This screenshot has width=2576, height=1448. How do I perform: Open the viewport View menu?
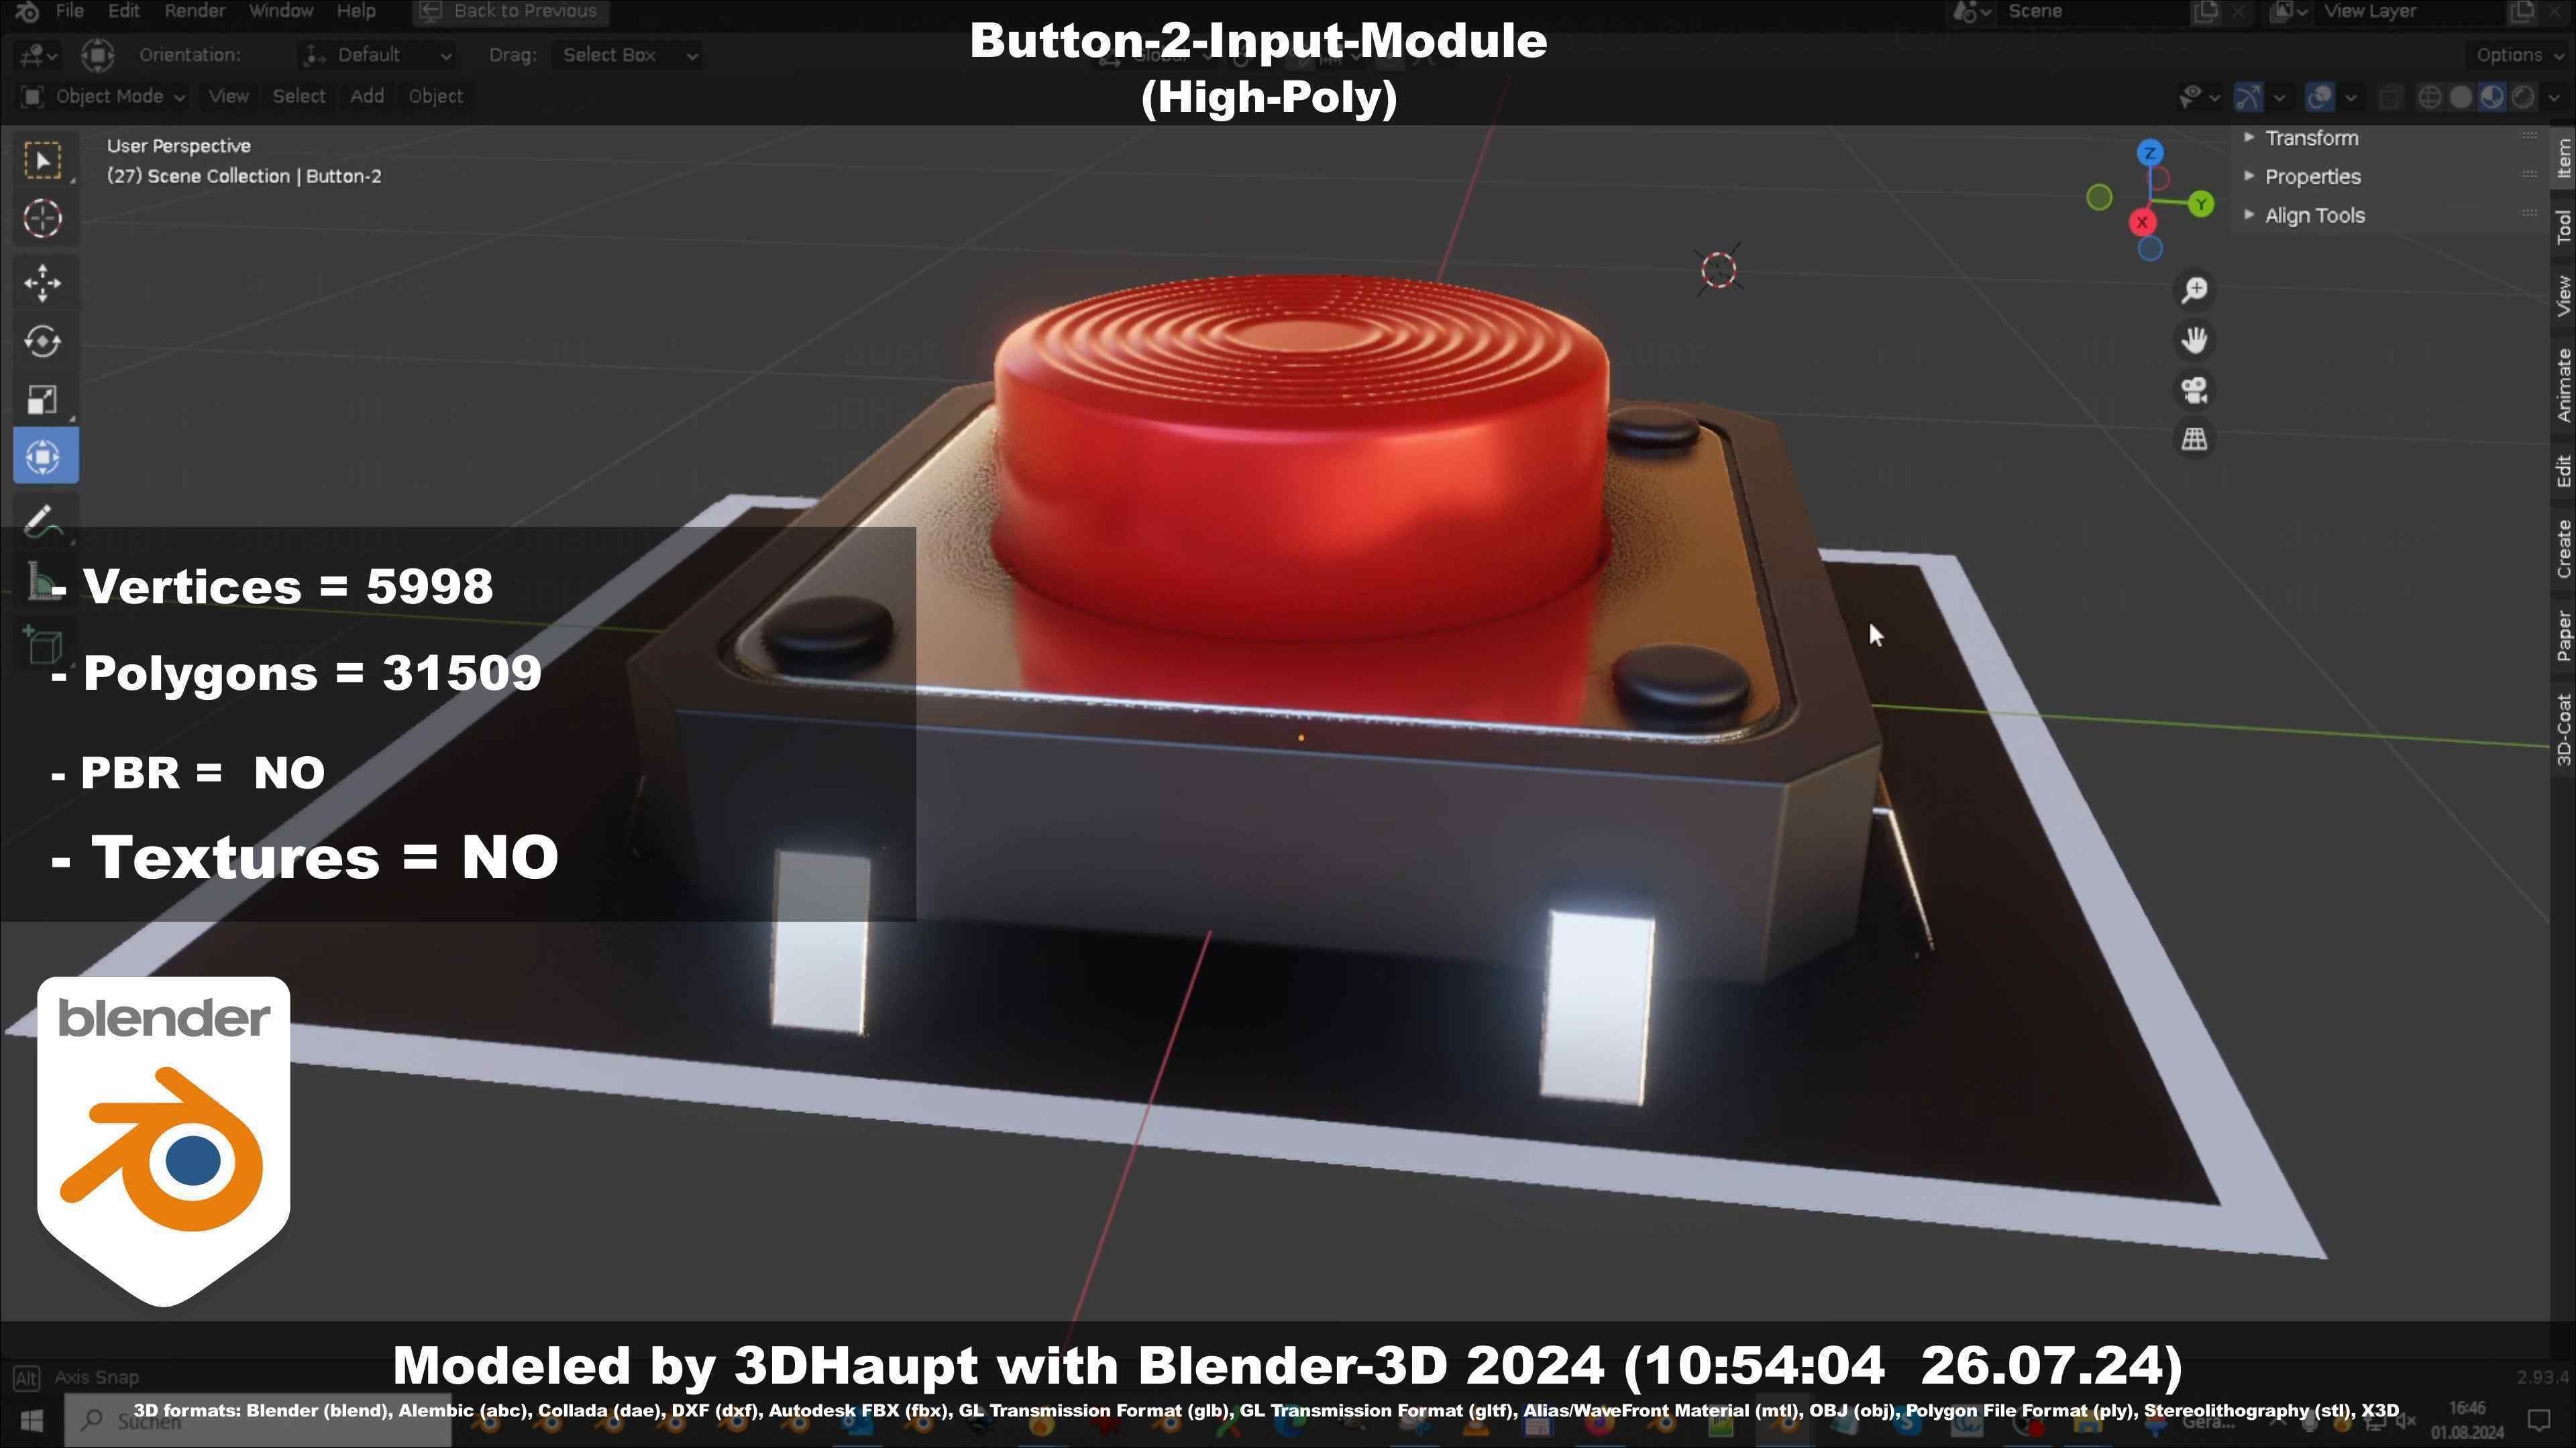coord(228,96)
